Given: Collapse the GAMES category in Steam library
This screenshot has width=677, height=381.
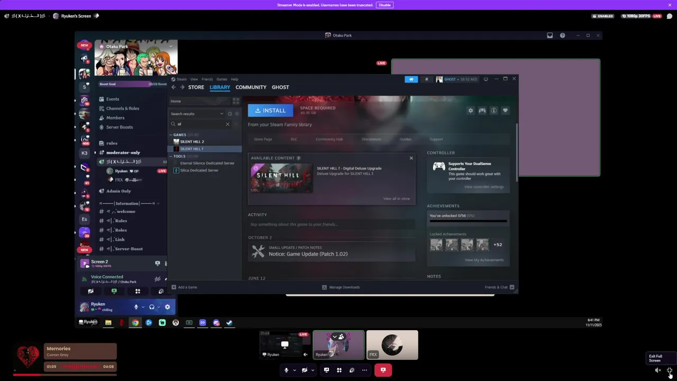Looking at the screenshot, I should pyautogui.click(x=171, y=135).
